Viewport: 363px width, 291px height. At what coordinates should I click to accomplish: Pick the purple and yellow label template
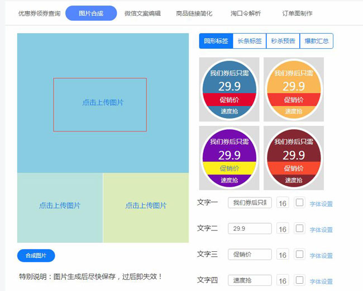(x=229, y=158)
